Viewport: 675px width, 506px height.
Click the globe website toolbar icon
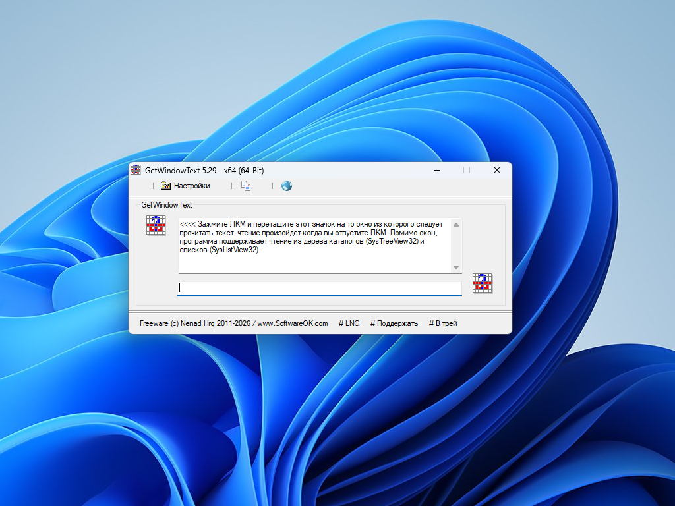287,186
